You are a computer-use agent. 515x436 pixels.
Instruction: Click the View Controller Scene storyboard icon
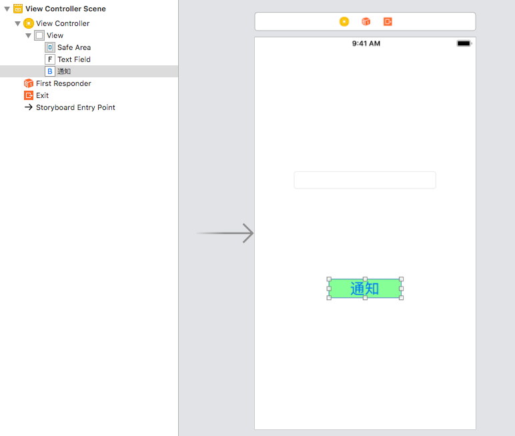pos(18,9)
